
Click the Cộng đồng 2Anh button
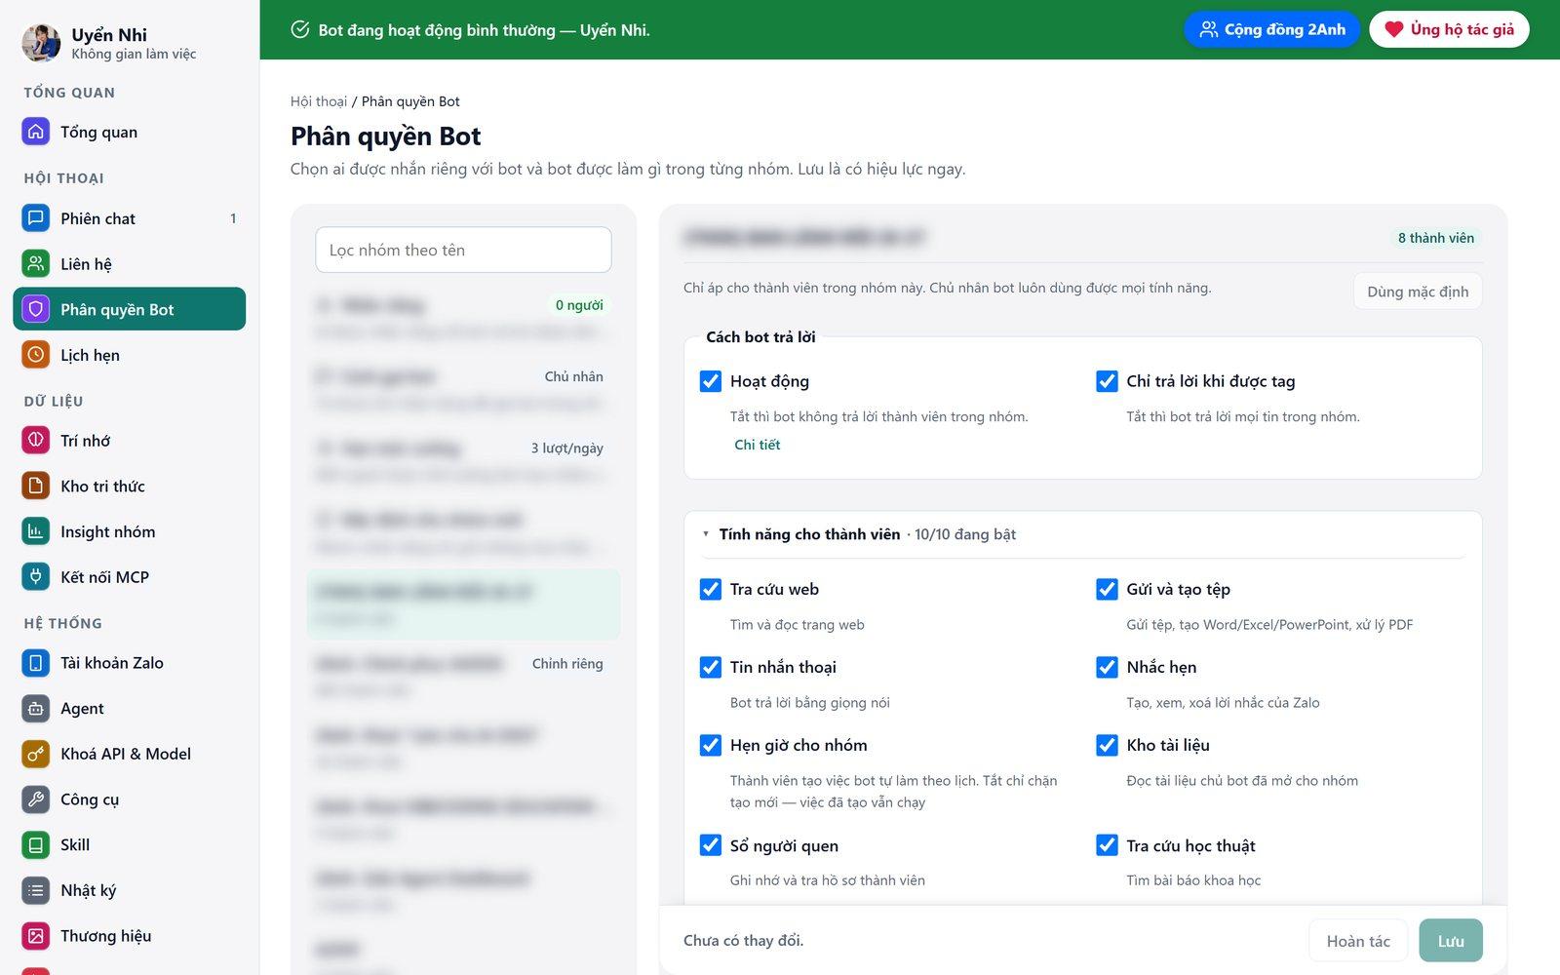[1271, 29]
